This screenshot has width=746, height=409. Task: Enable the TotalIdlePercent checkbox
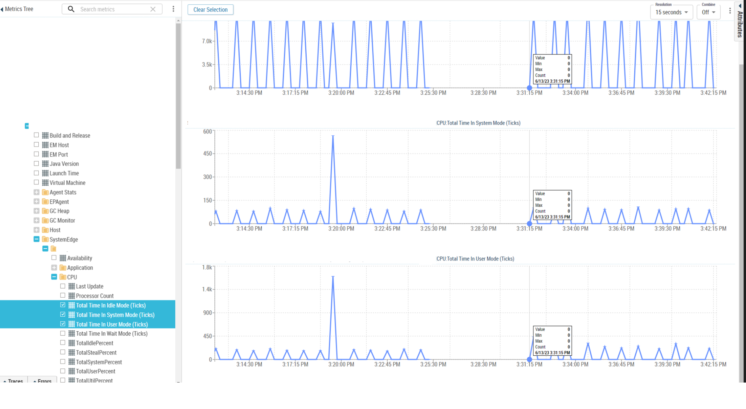point(63,343)
